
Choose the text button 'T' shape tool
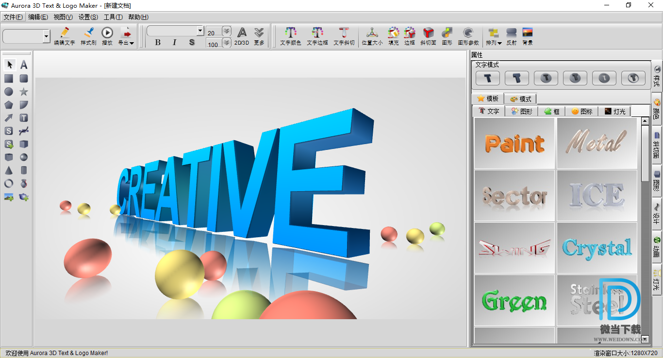tap(24, 117)
